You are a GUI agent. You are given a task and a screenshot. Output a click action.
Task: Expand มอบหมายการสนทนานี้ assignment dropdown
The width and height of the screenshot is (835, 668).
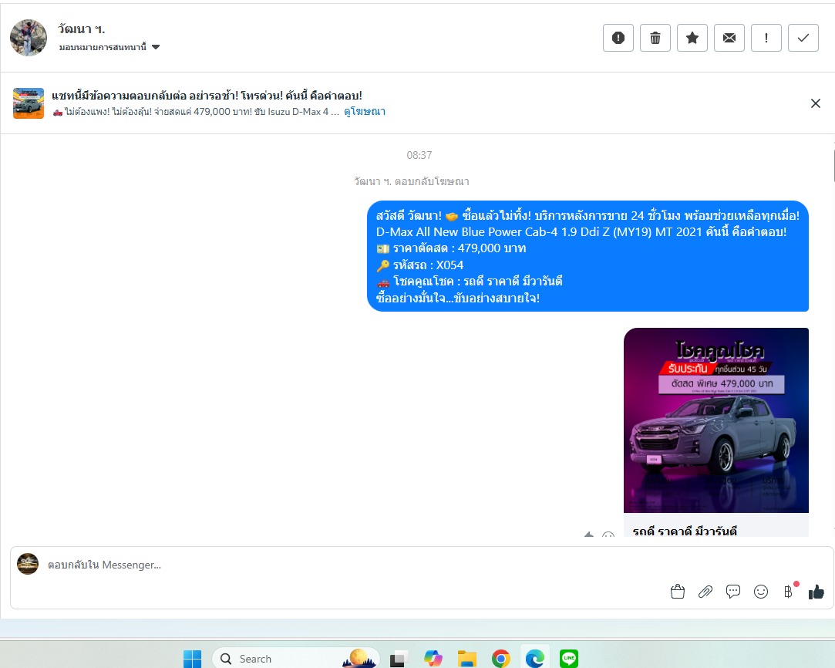pyautogui.click(x=109, y=47)
